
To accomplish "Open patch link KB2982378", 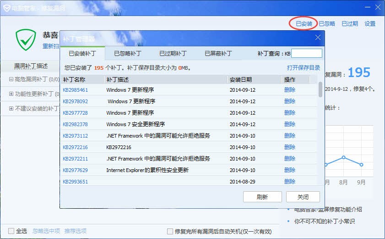I will point(76,124).
